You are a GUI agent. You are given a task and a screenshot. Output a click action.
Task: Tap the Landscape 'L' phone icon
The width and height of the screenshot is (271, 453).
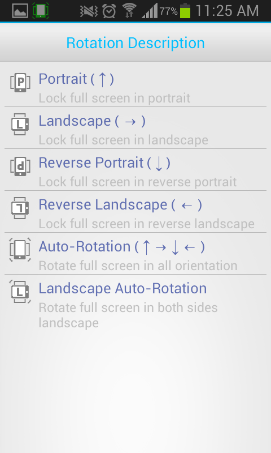click(20, 124)
